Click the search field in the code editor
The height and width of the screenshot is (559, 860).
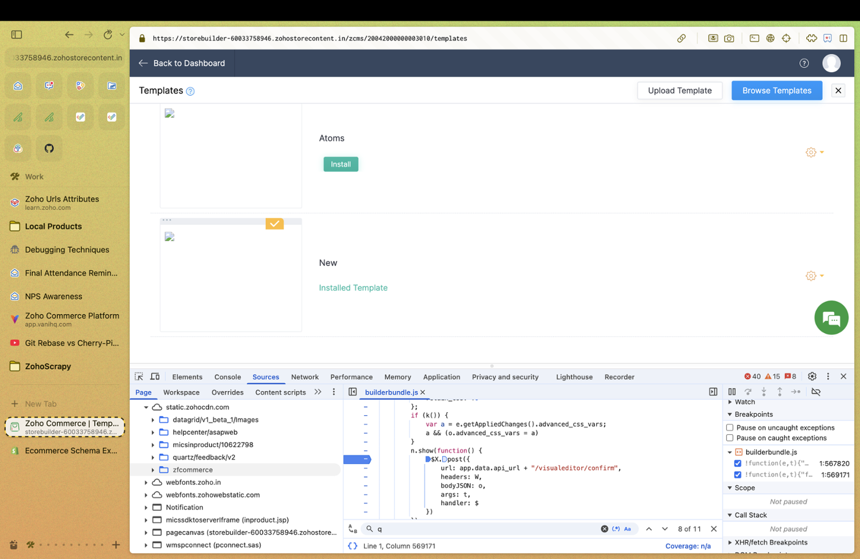pyautogui.click(x=484, y=529)
